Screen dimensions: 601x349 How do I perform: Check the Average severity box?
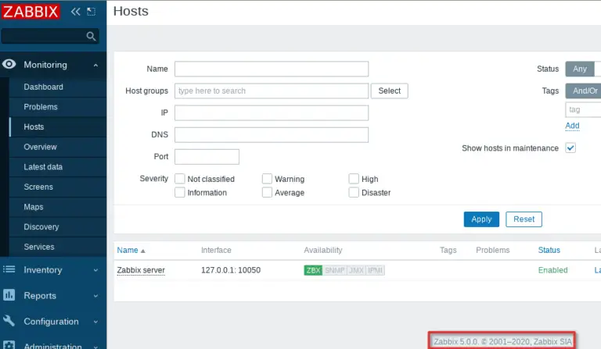coord(267,192)
